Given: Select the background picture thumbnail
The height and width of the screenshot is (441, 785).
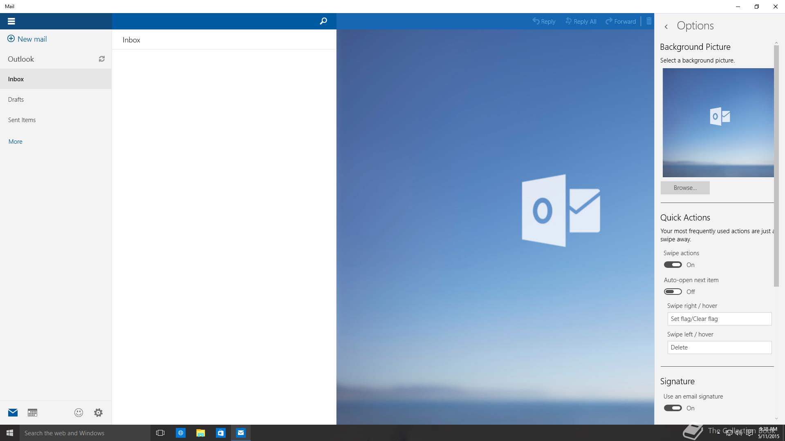Looking at the screenshot, I should [718, 122].
